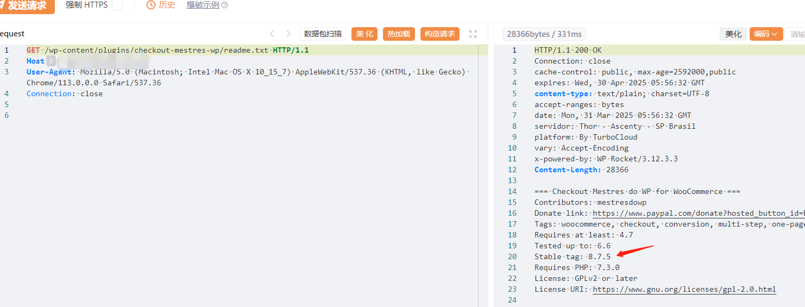Click 美化 in the request panel
The height and width of the screenshot is (307, 805).
pyautogui.click(x=364, y=34)
